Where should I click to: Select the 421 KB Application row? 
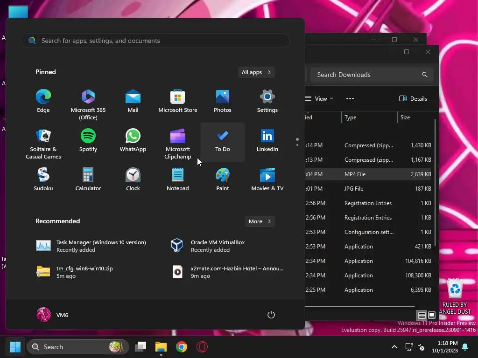[368, 247]
